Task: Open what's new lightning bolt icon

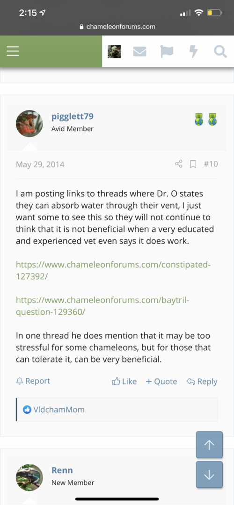Action: pos(193,51)
